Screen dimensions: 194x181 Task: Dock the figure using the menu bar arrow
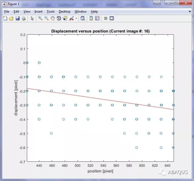(190, 12)
